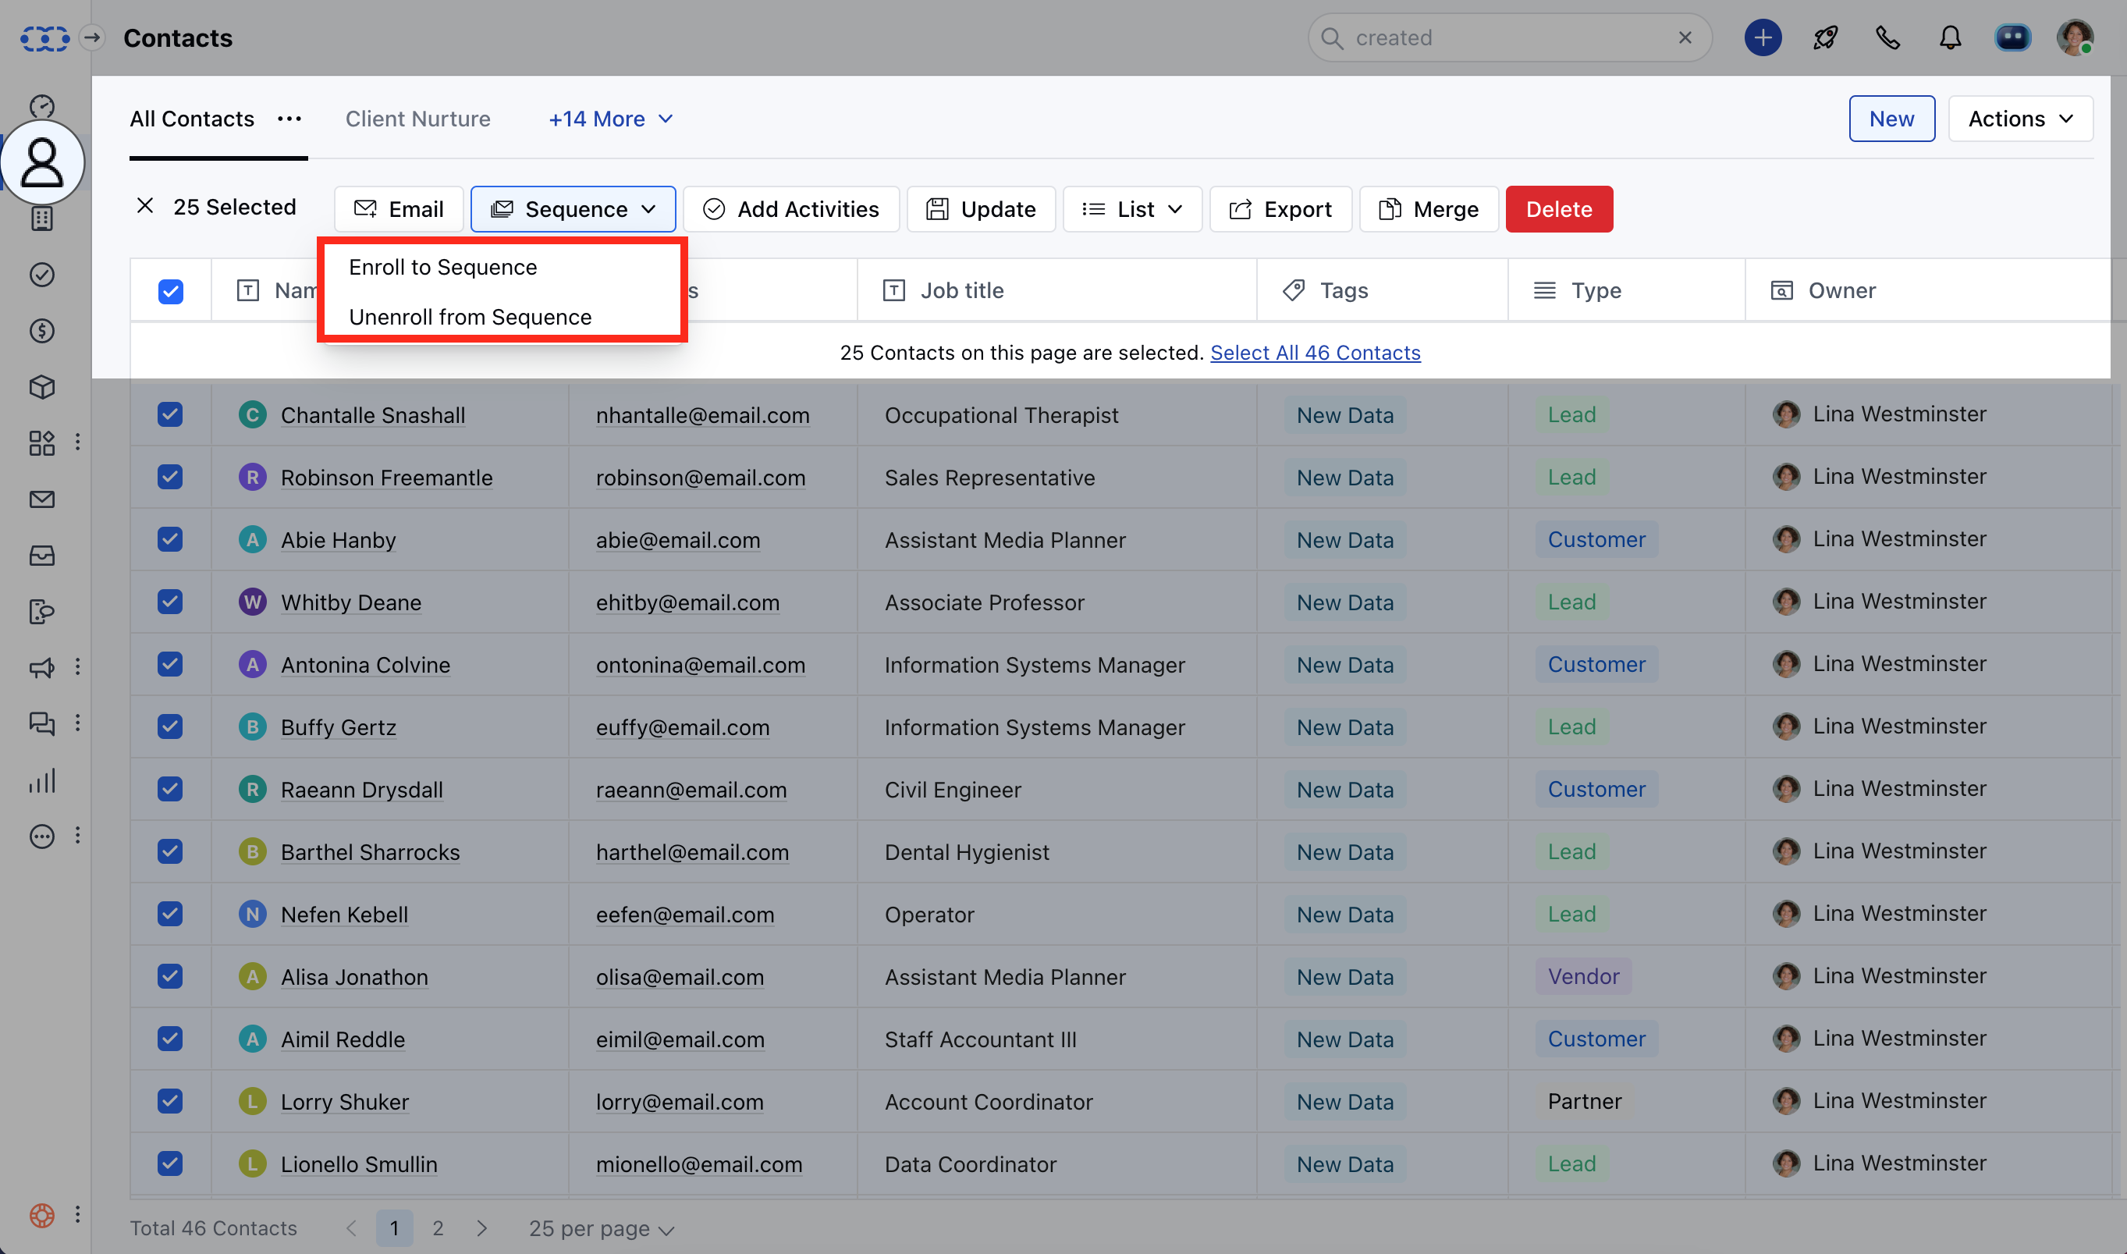This screenshot has width=2127, height=1254.
Task: Open options dots beside megaphone icon
Action: click(78, 667)
